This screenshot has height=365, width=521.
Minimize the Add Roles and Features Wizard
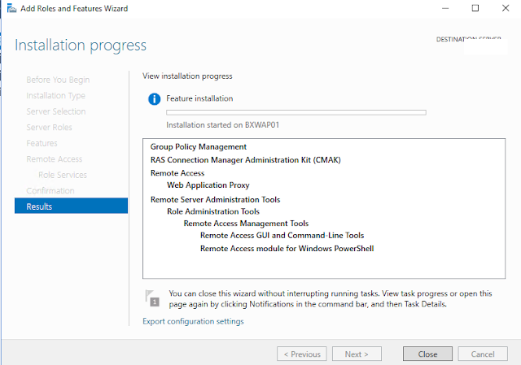(445, 8)
